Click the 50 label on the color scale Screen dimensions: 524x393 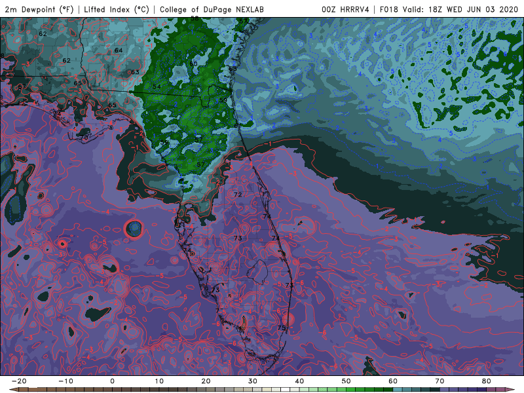click(x=346, y=381)
